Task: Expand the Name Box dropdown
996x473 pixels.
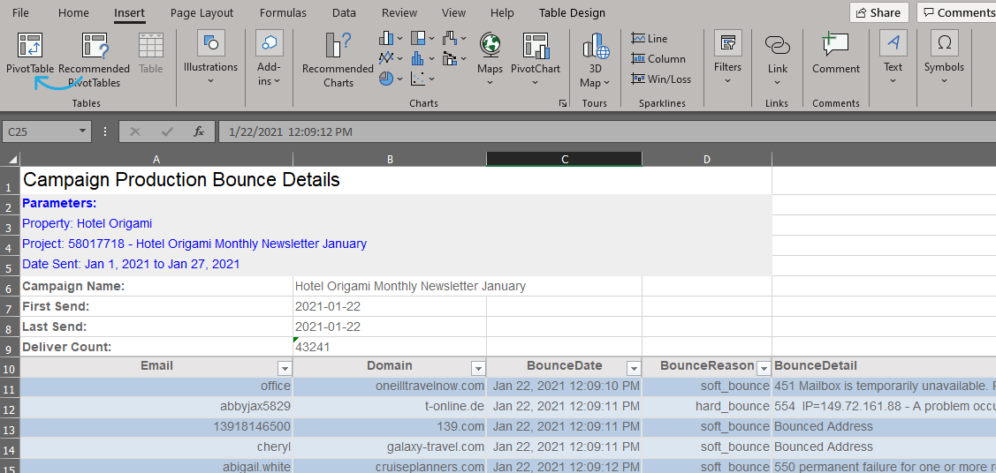Action: (82, 131)
